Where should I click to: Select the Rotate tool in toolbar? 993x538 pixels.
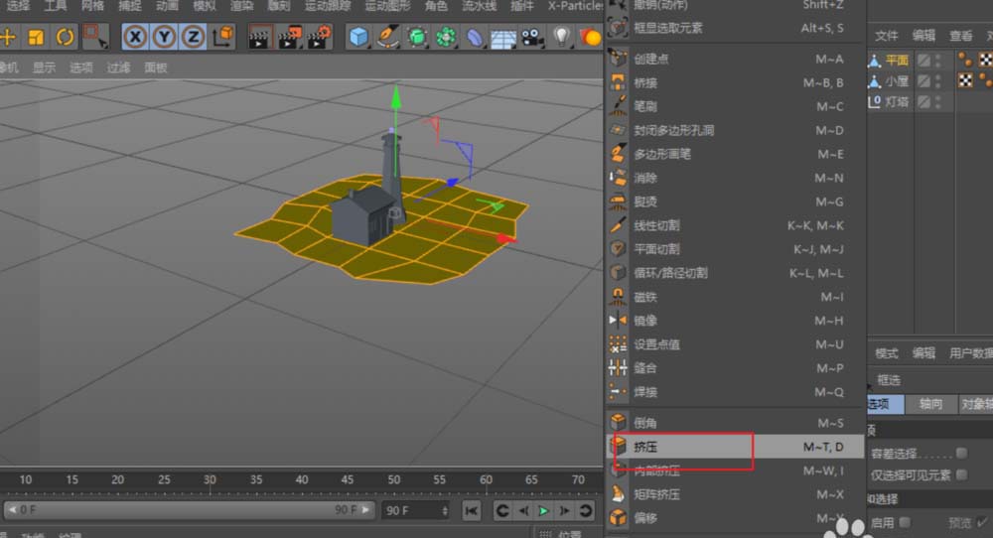(x=65, y=38)
